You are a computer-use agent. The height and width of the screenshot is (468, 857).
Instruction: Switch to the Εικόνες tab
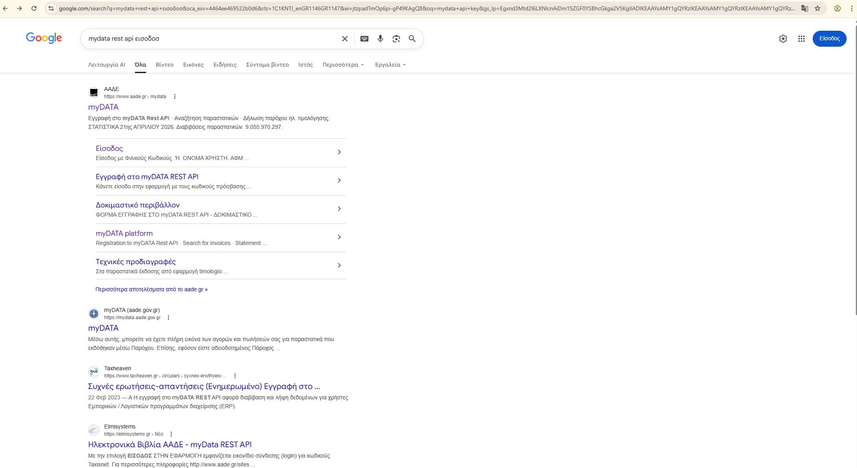click(193, 65)
